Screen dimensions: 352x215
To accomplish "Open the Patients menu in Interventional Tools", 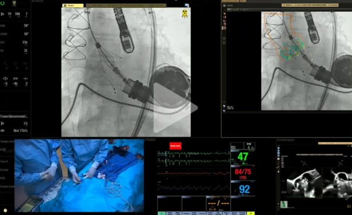I will 230,5.
